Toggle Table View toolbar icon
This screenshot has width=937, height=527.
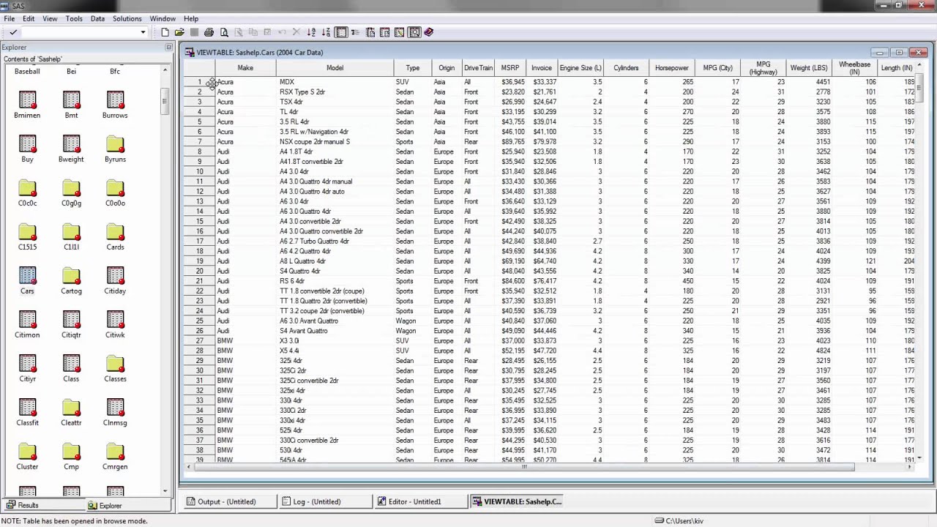coord(341,32)
